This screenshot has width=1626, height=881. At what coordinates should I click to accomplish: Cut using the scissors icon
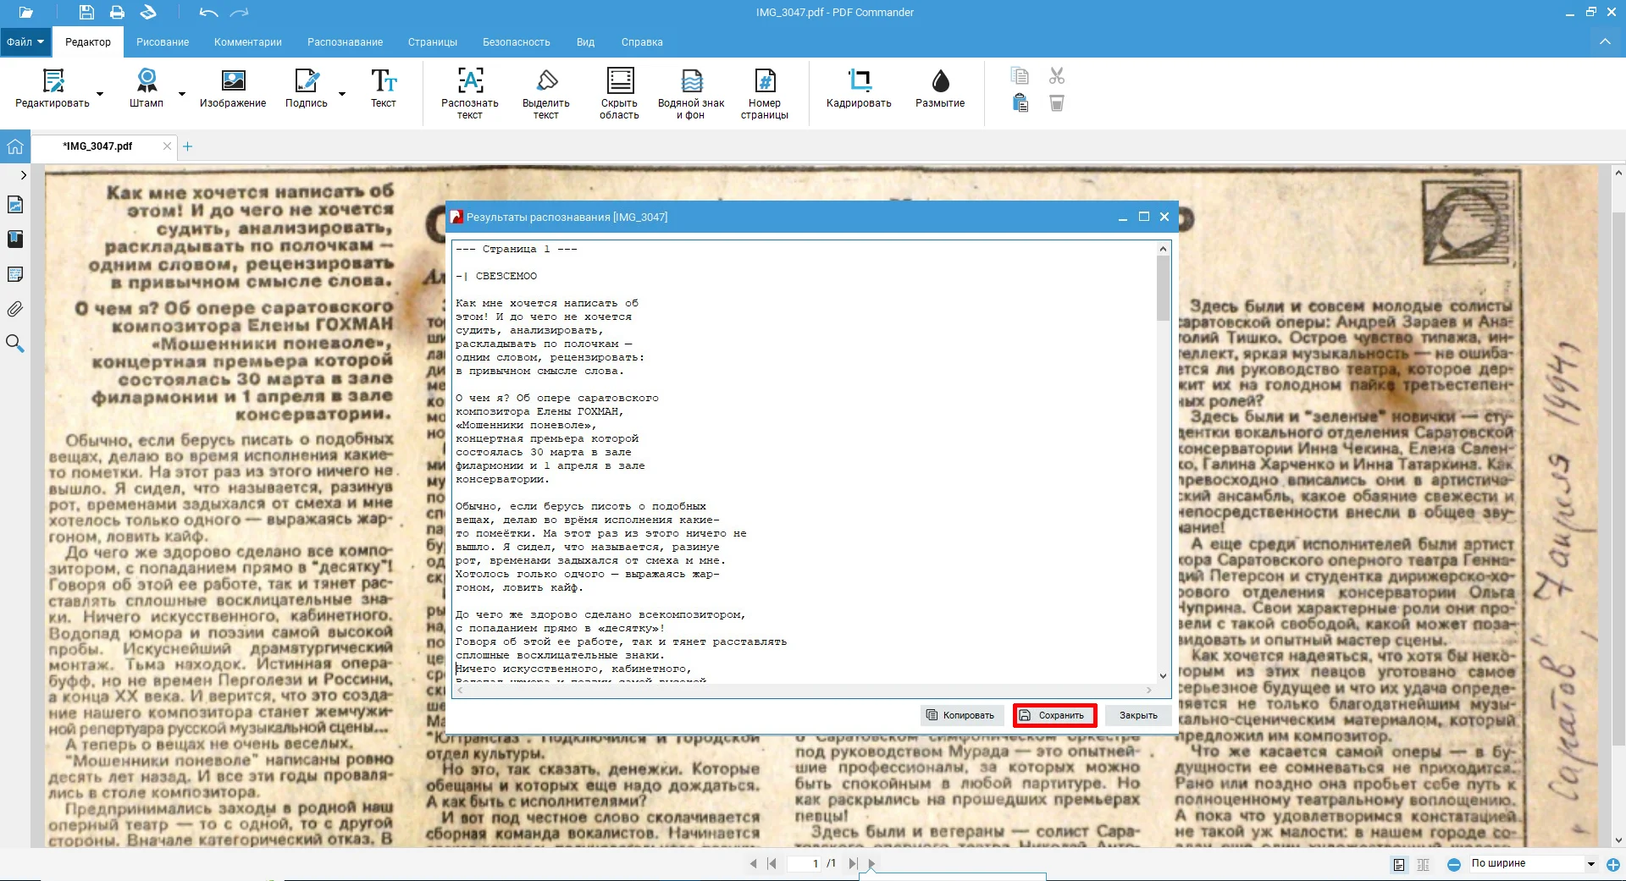pyautogui.click(x=1056, y=76)
